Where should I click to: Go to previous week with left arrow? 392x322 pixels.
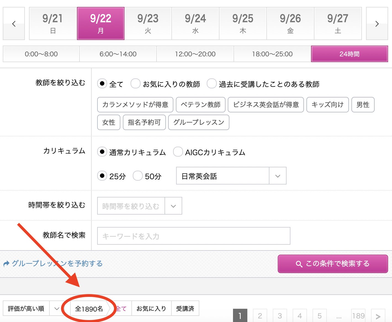tap(14, 24)
